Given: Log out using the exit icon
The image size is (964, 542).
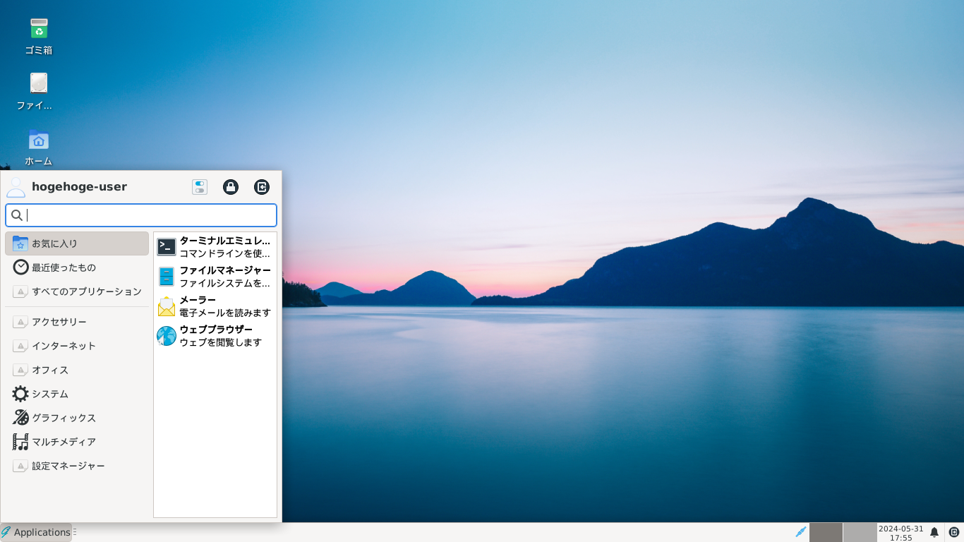Looking at the screenshot, I should point(262,187).
